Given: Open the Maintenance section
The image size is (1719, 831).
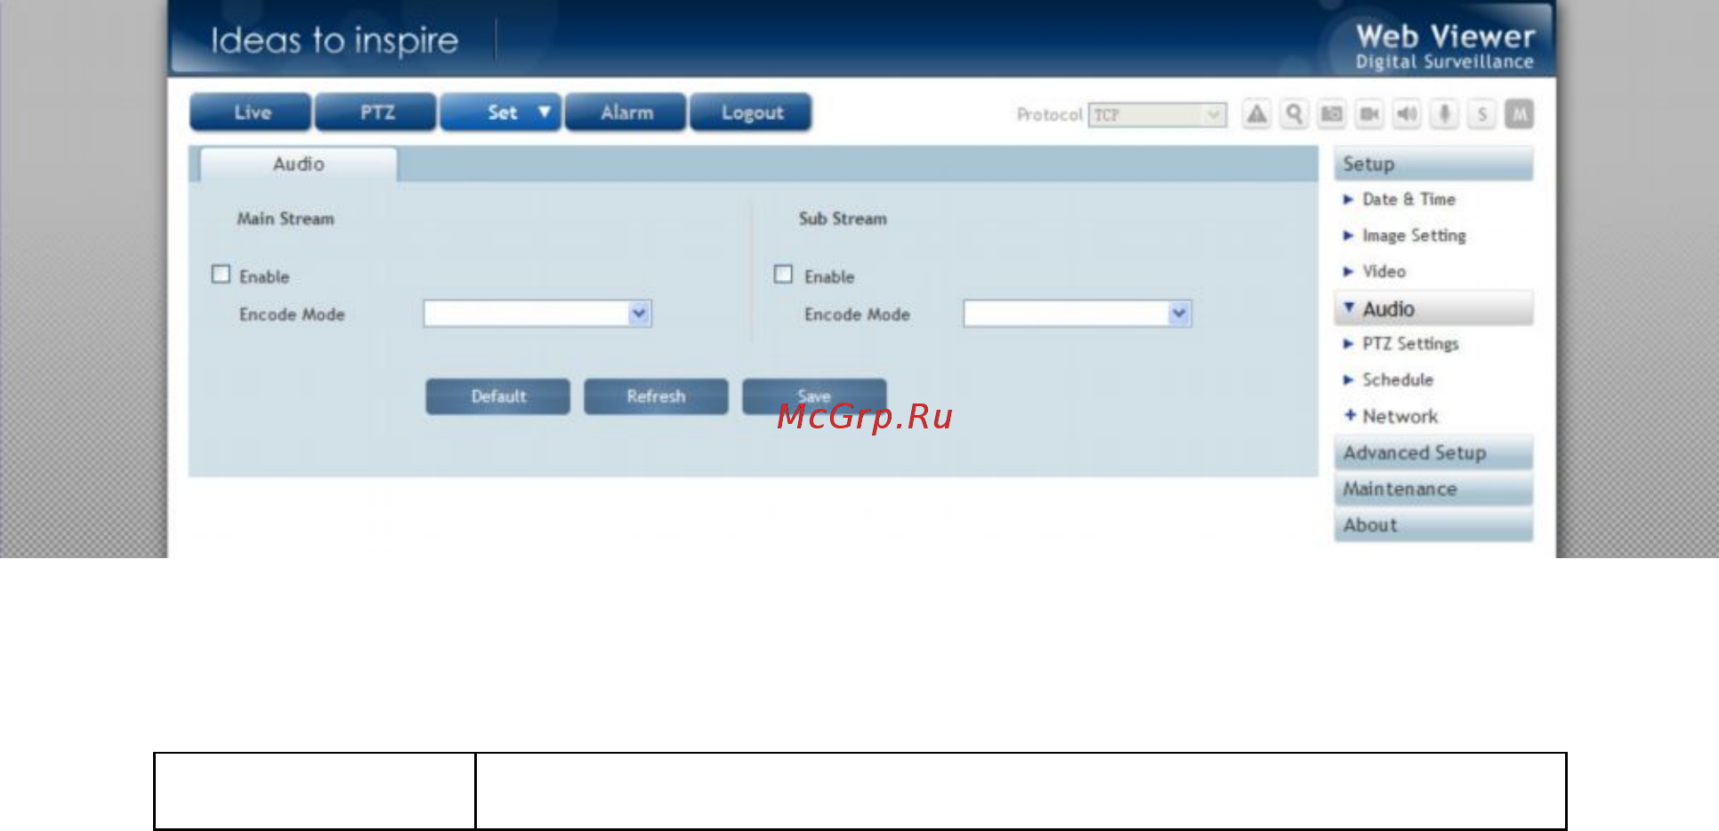Looking at the screenshot, I should coord(1433,490).
